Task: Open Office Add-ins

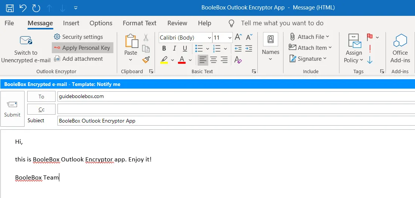Action: click(400, 49)
